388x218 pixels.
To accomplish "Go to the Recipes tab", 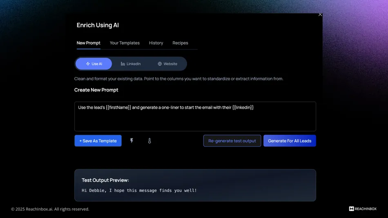I will [180, 43].
